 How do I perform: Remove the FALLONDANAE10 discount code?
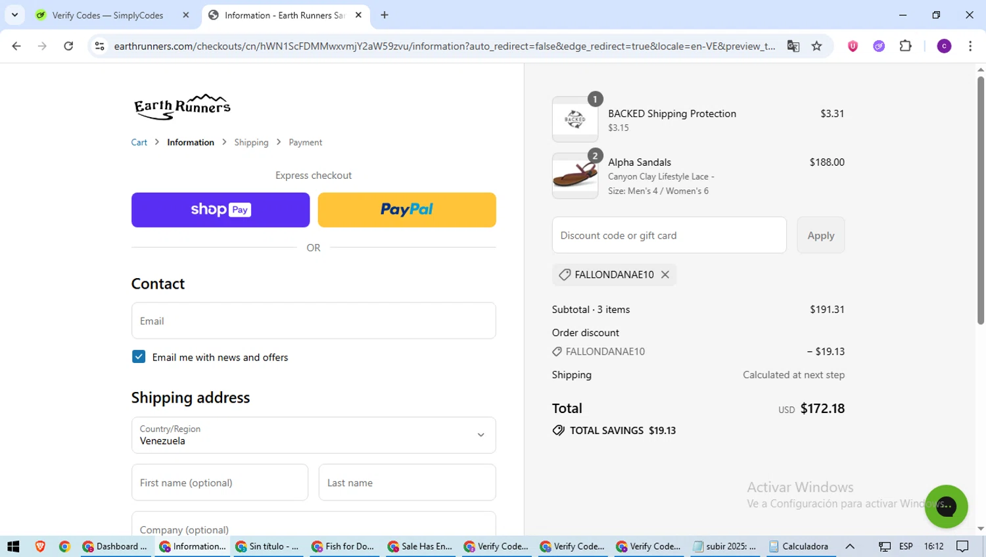(x=665, y=275)
